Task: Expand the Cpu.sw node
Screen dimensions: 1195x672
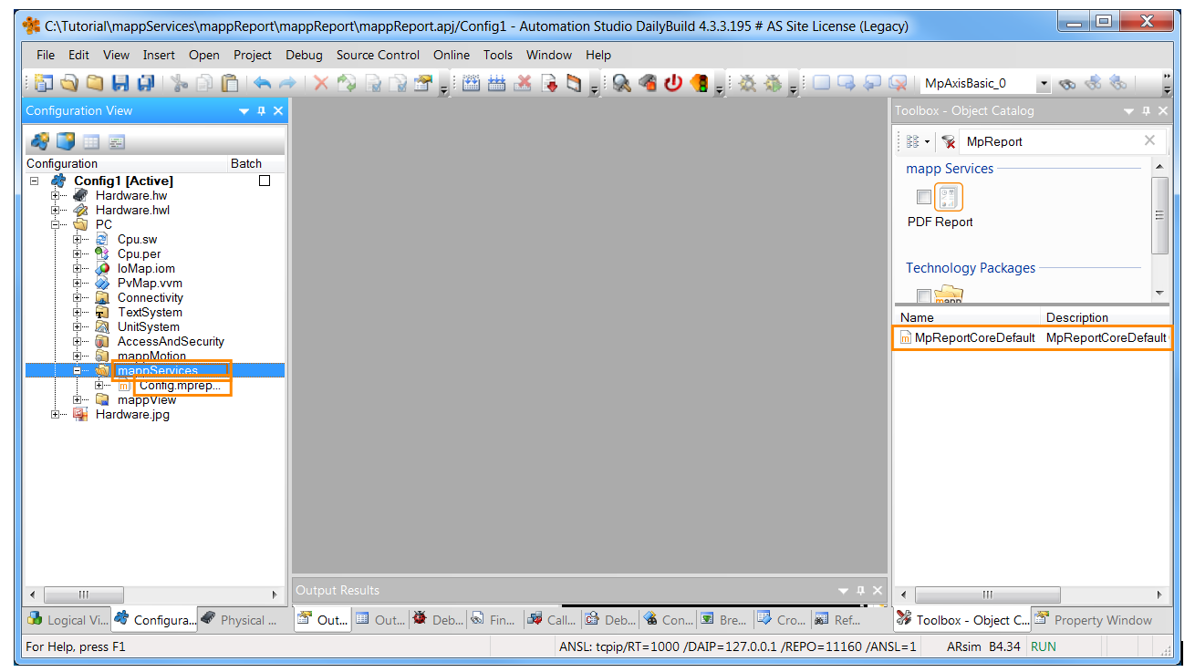Action: (78, 239)
